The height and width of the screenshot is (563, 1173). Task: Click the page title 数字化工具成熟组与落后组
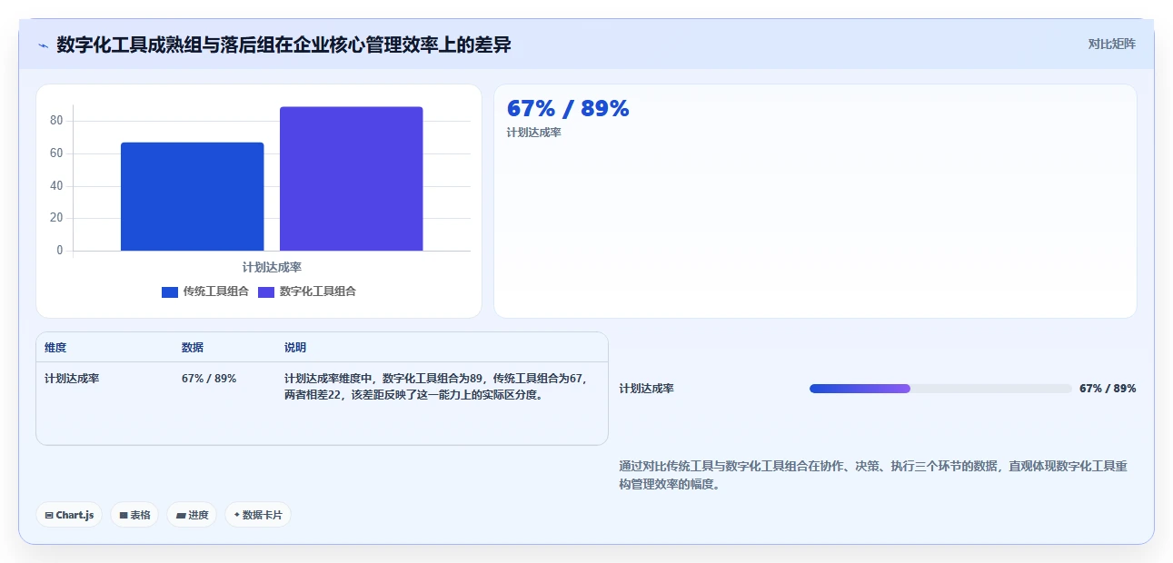click(x=283, y=44)
